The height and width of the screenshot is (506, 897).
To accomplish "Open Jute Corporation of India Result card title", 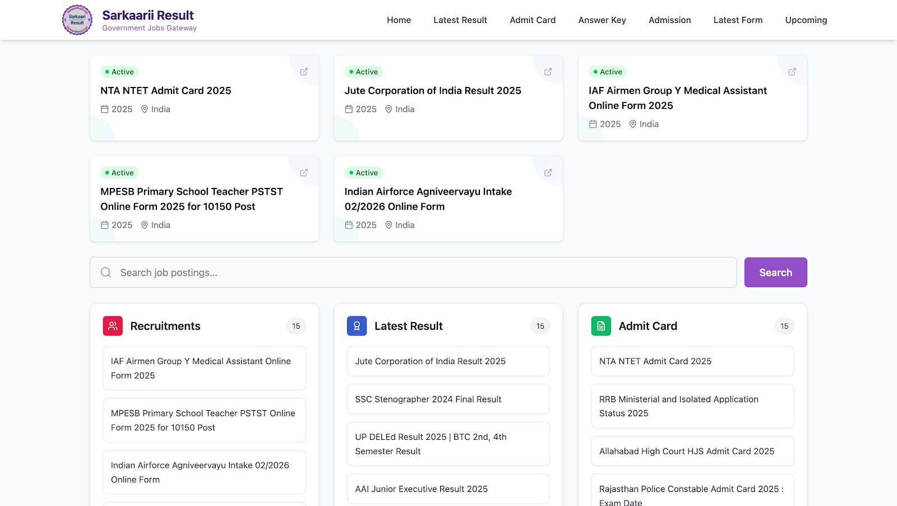I will point(433,91).
